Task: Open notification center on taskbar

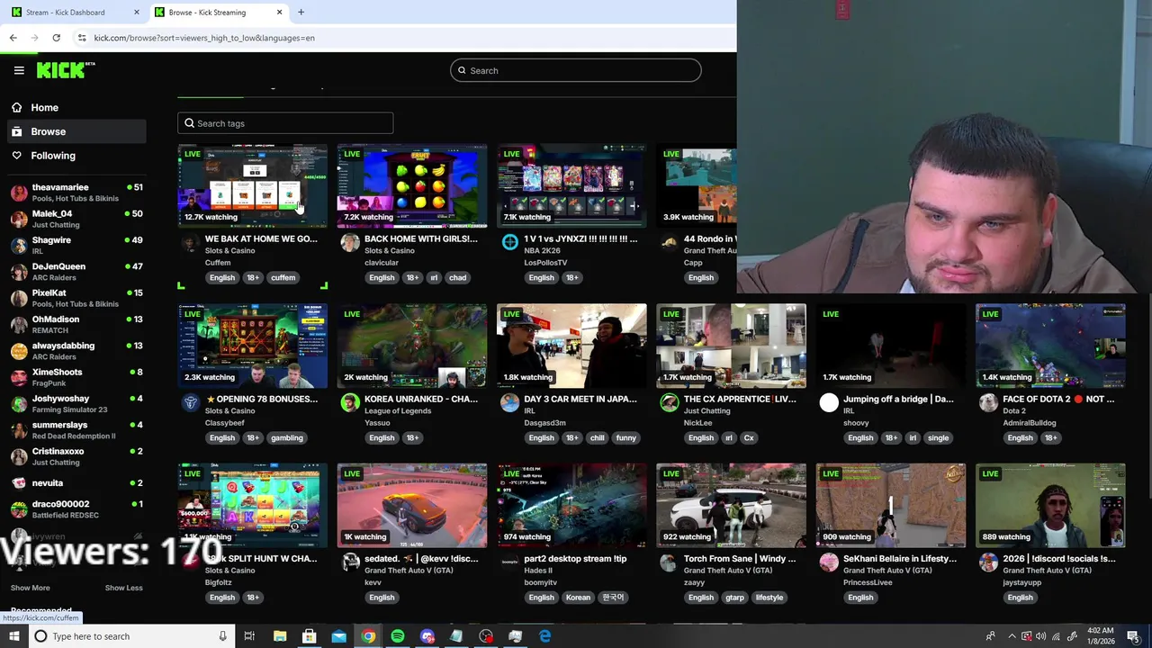Action: pyautogui.click(x=1133, y=636)
